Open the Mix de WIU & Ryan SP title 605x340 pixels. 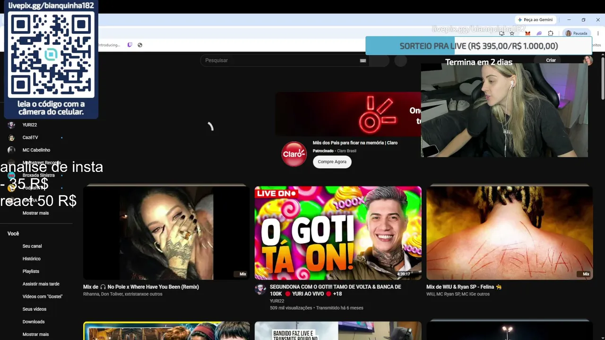(464, 287)
